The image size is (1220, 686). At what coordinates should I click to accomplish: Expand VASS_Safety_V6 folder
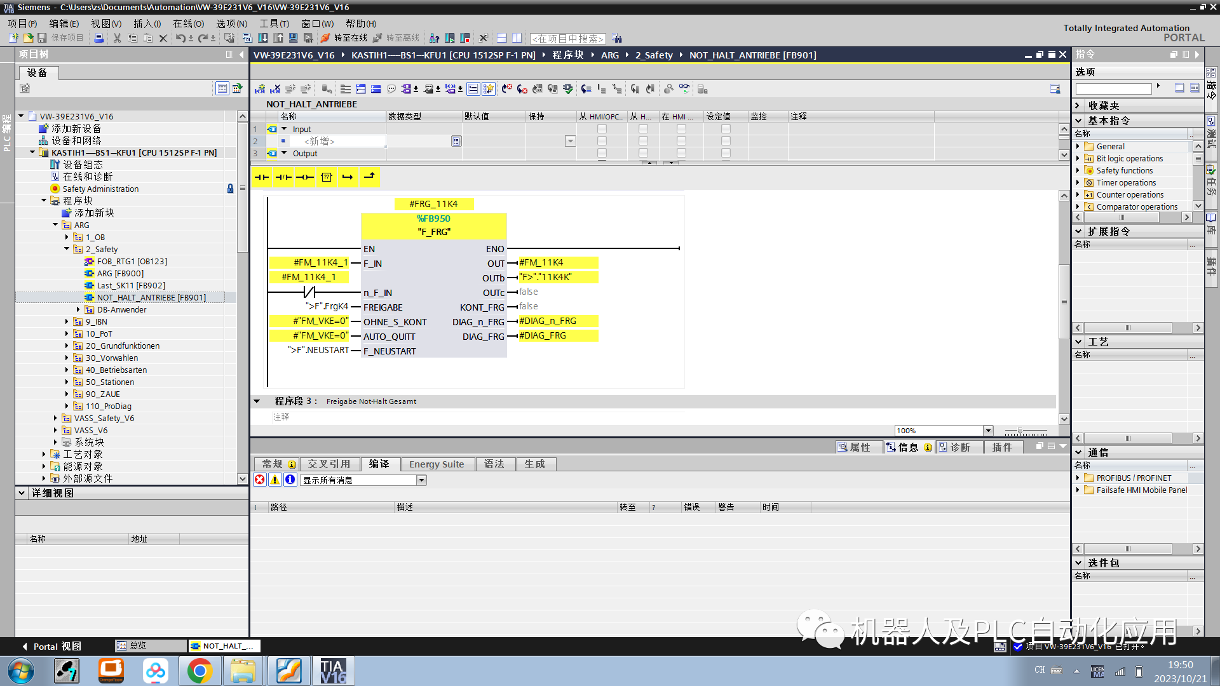(55, 418)
